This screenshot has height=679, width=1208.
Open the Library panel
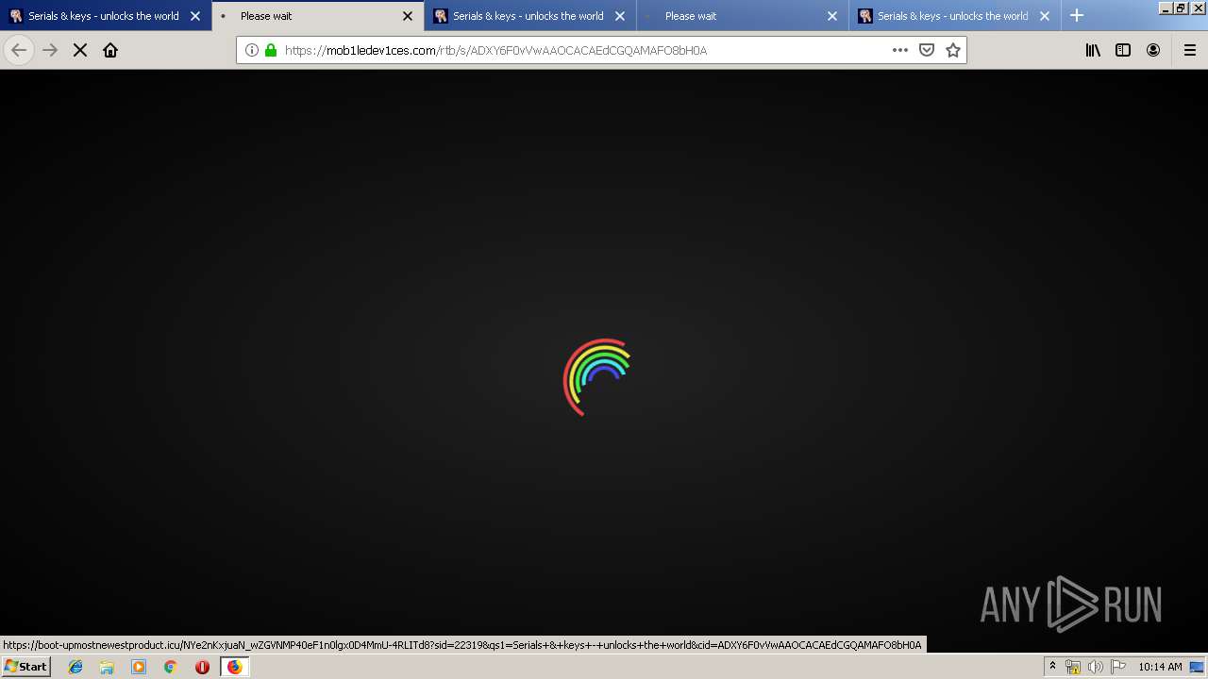tap(1093, 50)
